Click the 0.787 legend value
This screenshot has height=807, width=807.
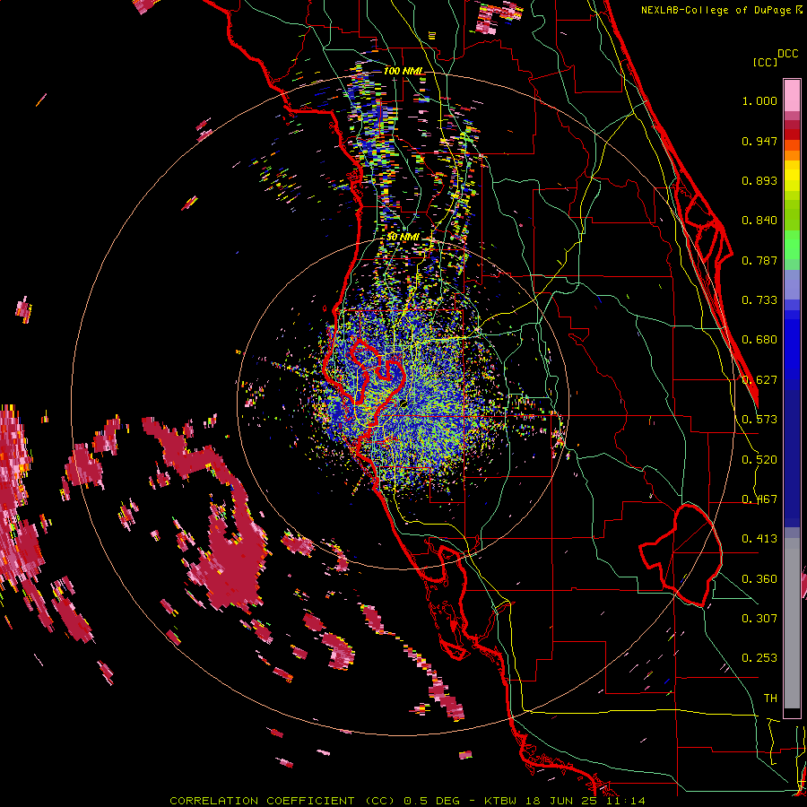pyautogui.click(x=759, y=260)
